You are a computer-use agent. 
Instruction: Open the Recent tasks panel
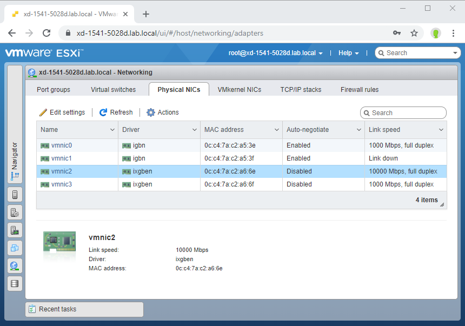coord(84,309)
